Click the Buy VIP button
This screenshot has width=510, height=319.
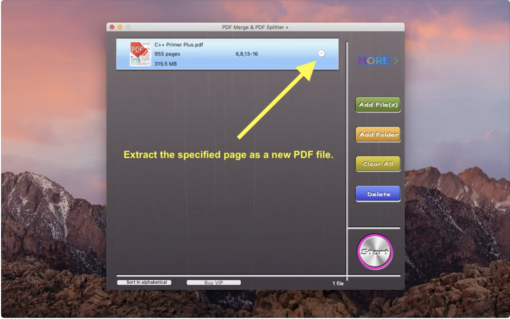(214, 283)
